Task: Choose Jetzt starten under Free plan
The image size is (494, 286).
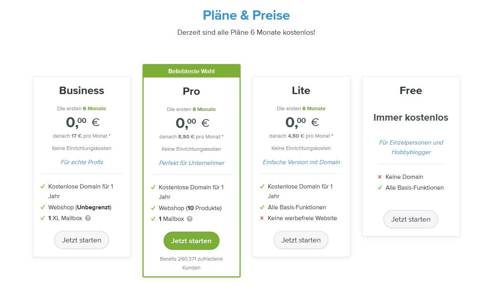Action: [x=411, y=219]
